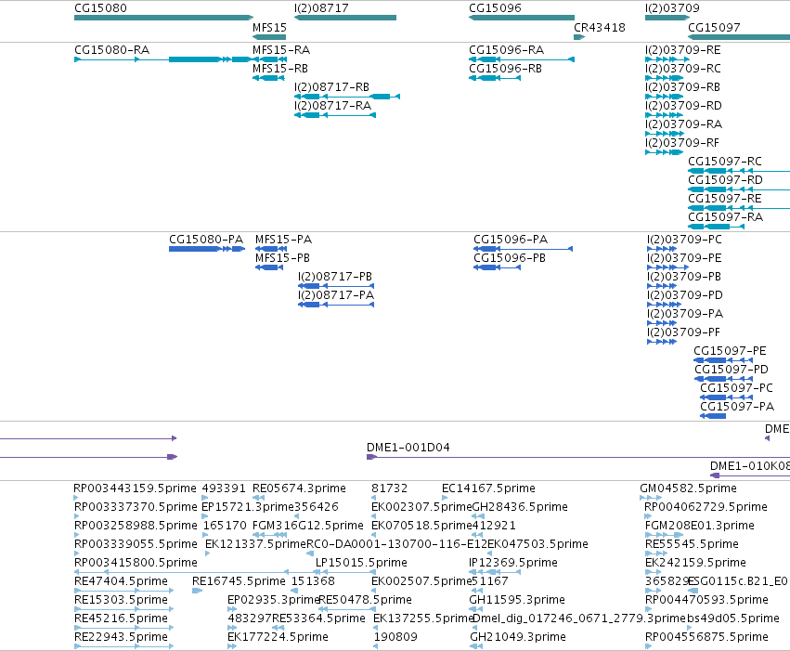
Task: Select EST LP15015.5prime
Action: click(361, 563)
